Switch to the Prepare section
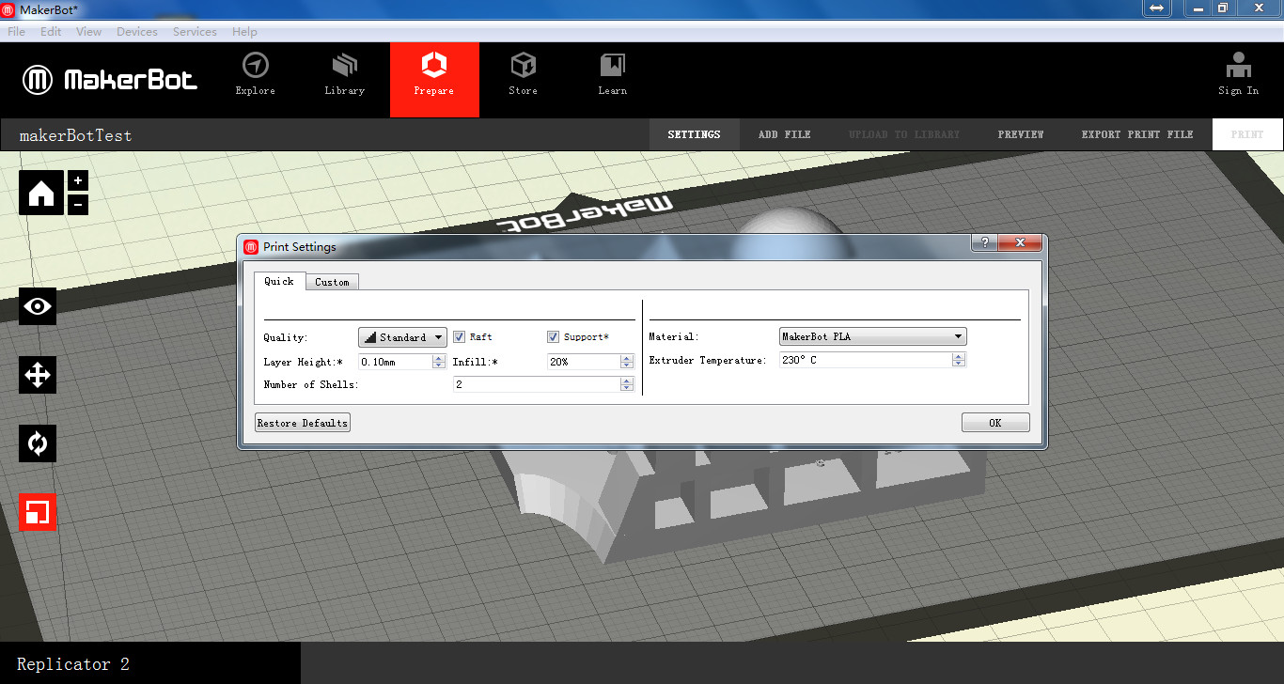 click(434, 80)
